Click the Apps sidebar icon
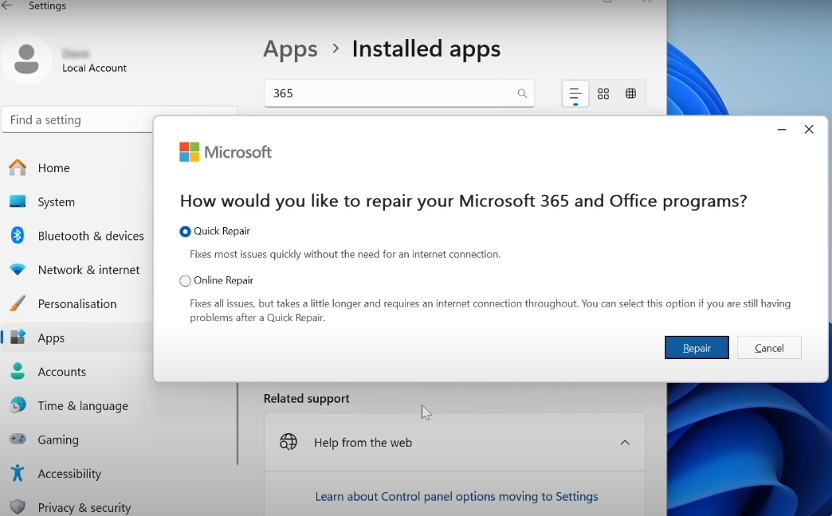This screenshot has width=832, height=516. coord(18,338)
